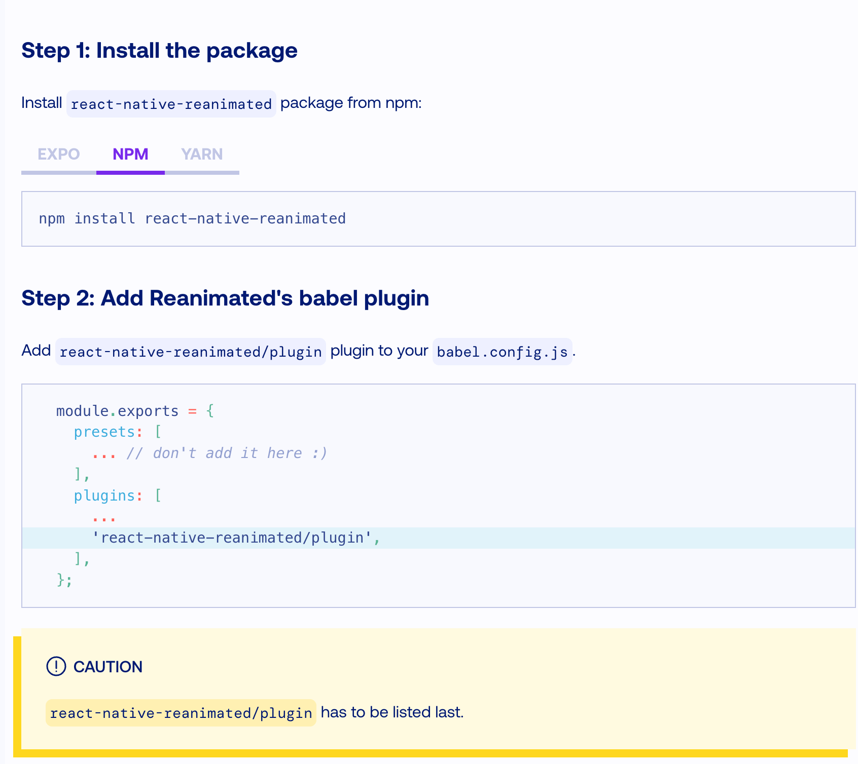Click the npm install command code block
The image size is (858, 764).
coord(438,219)
